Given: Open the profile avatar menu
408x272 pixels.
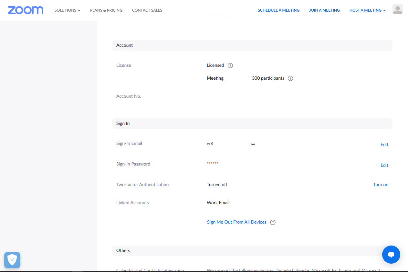Looking at the screenshot, I should pos(398,9).
